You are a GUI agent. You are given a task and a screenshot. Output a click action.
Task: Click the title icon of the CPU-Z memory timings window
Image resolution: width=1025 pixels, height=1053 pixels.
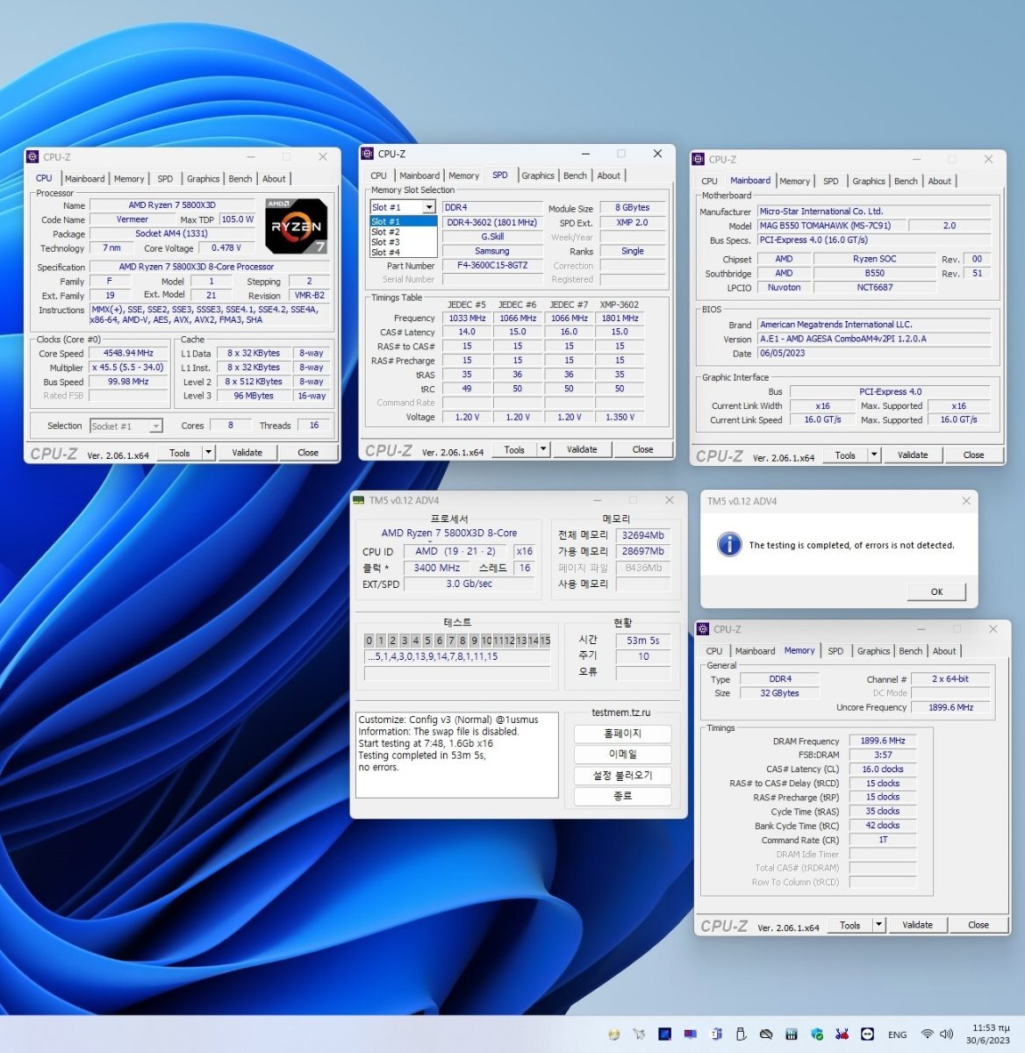pos(703,629)
